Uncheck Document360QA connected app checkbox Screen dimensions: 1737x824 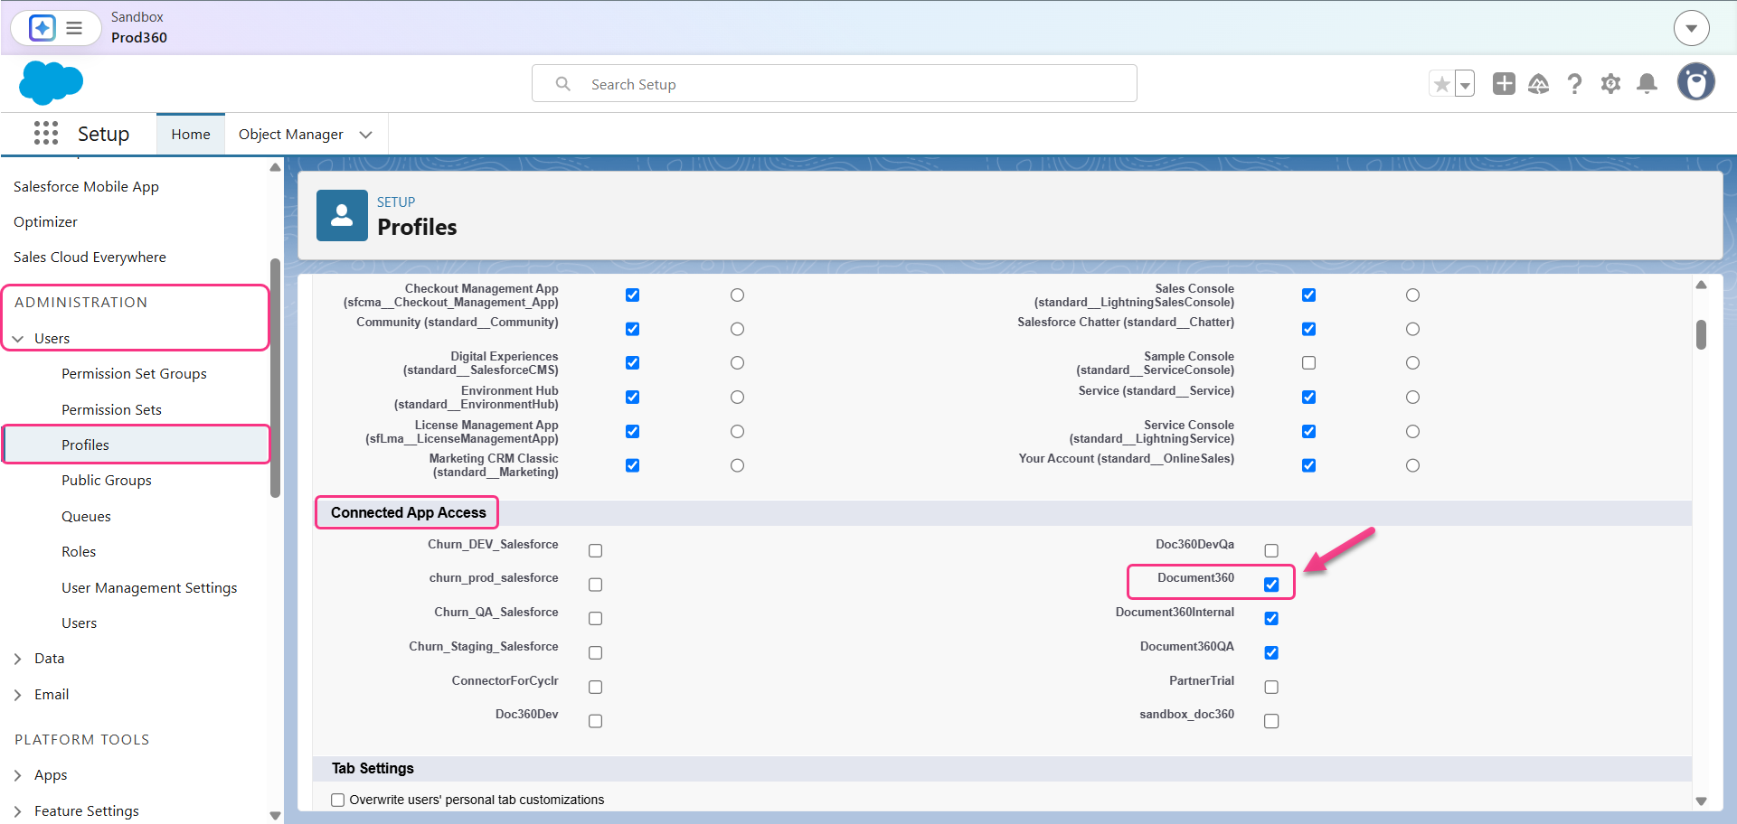(1271, 653)
